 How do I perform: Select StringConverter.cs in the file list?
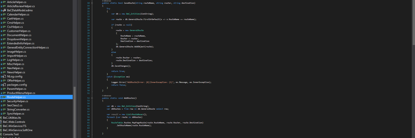pyautogui.click(x=18, y=110)
